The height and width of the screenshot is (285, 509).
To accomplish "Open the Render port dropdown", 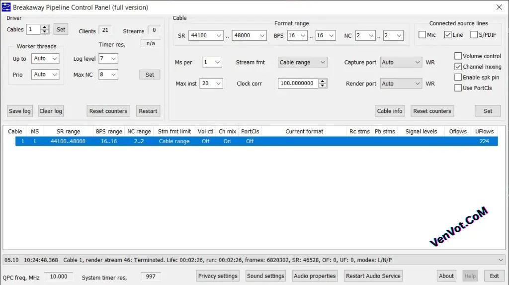I will pyautogui.click(x=401, y=84).
